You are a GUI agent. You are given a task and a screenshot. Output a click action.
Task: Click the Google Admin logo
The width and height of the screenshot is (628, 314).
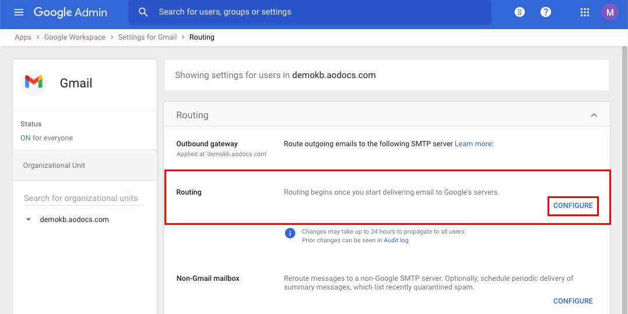(x=71, y=12)
